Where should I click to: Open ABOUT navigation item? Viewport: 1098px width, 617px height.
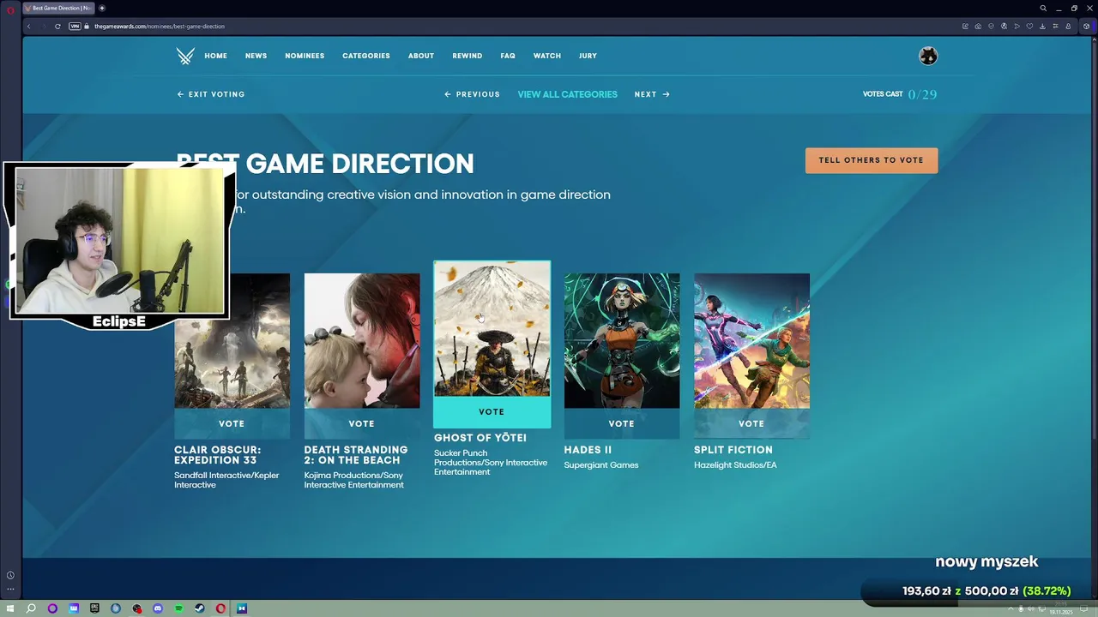point(421,56)
